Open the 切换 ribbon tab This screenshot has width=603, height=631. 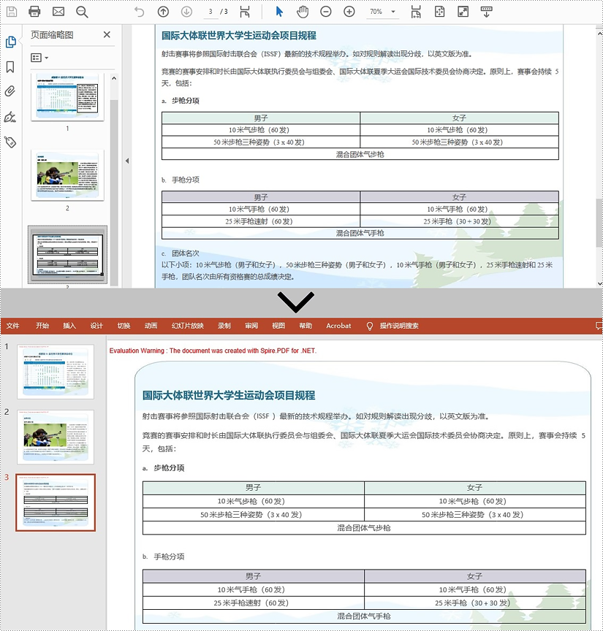124,326
